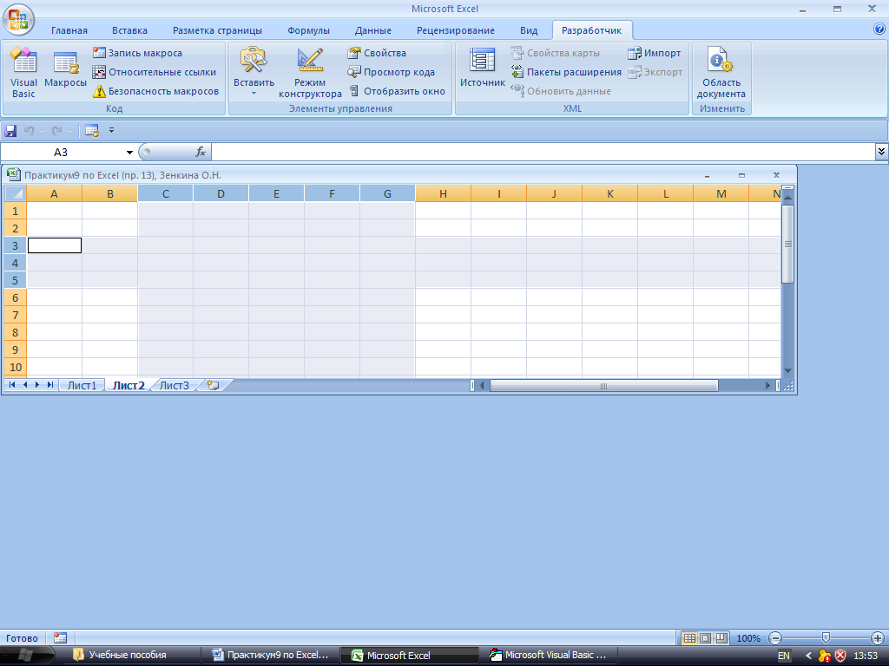Switch to Normal view in status bar

pyautogui.click(x=689, y=638)
